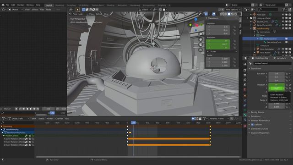The width and height of the screenshot is (293, 165).
Task: Open the Dope Sheet mode dropdown
Action: 19,119
